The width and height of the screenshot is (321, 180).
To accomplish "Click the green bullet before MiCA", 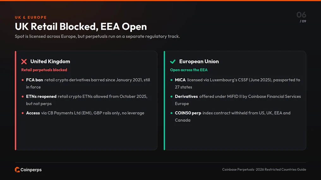I will coord(171,80).
